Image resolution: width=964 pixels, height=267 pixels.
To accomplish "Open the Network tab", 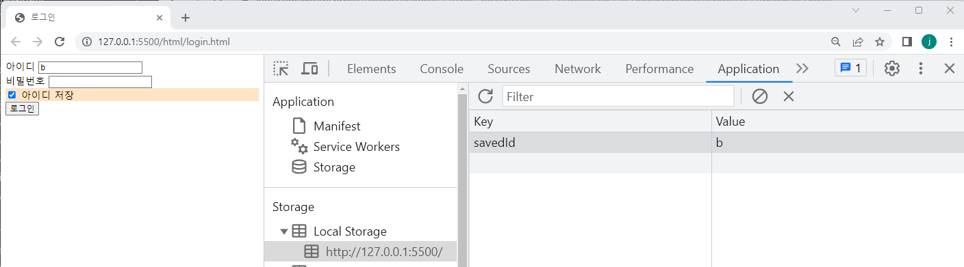I will point(578,68).
